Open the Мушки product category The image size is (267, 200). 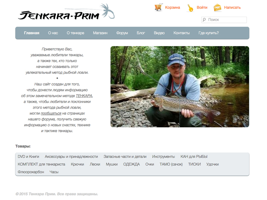112,164
